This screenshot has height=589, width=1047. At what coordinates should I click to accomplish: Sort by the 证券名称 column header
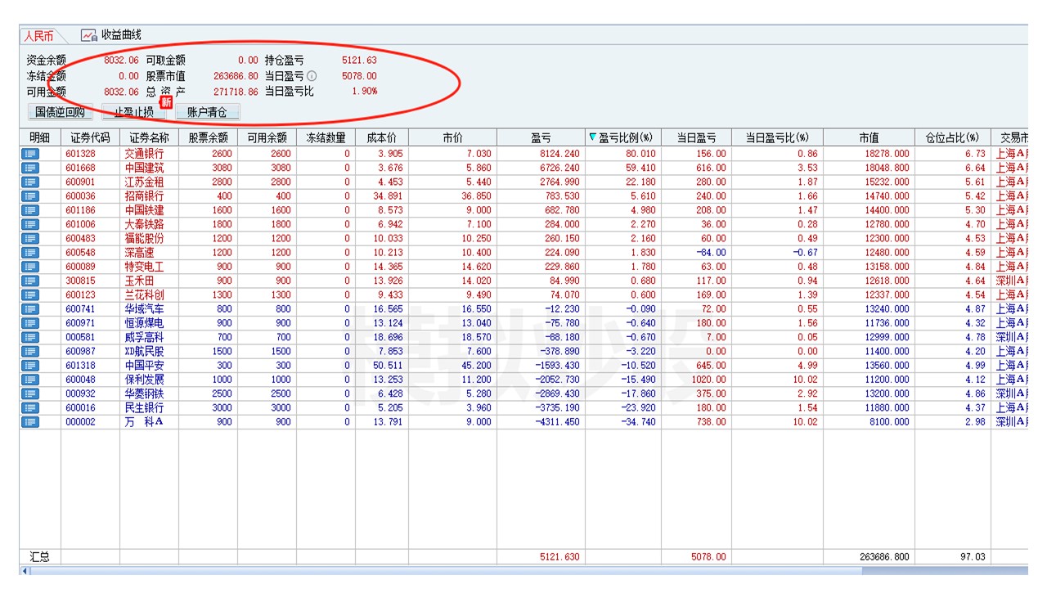pos(149,137)
